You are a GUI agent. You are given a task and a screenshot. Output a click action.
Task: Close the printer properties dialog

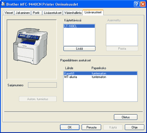coord(143,4)
